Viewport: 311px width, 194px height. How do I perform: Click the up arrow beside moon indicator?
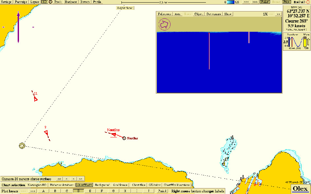click(x=308, y=42)
